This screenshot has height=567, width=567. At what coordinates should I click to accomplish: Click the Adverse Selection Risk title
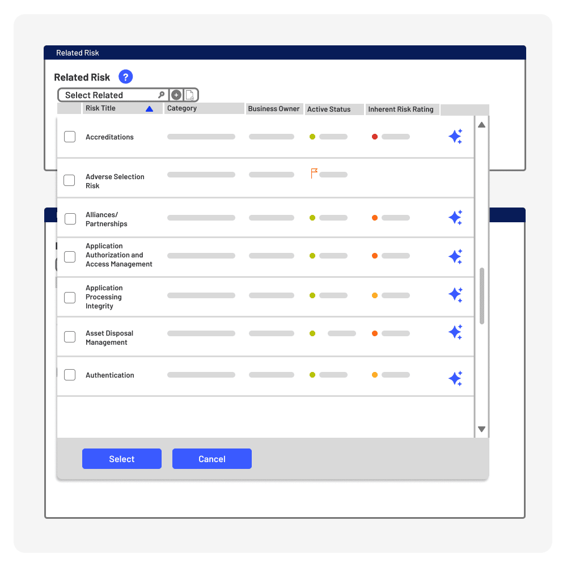(x=115, y=181)
